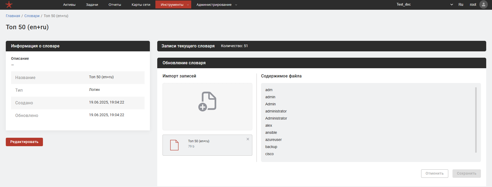Viewport: 492px width, 187px height.
Task: Follow the Главная breadcrumb link
Action: (x=13, y=16)
